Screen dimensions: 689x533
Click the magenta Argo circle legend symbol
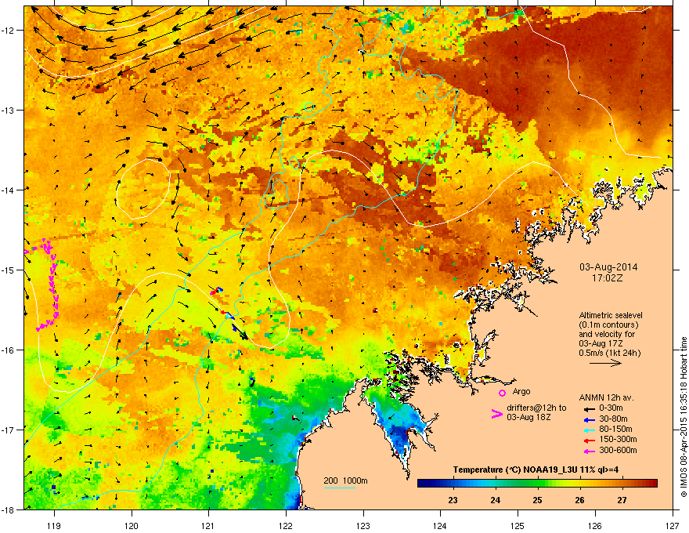pos(502,393)
